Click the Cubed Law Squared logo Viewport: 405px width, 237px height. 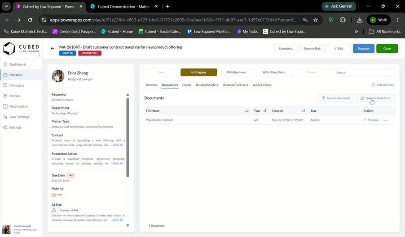tap(21, 49)
